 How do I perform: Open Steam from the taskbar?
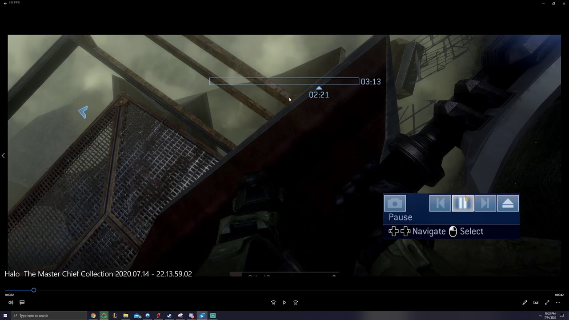169,316
